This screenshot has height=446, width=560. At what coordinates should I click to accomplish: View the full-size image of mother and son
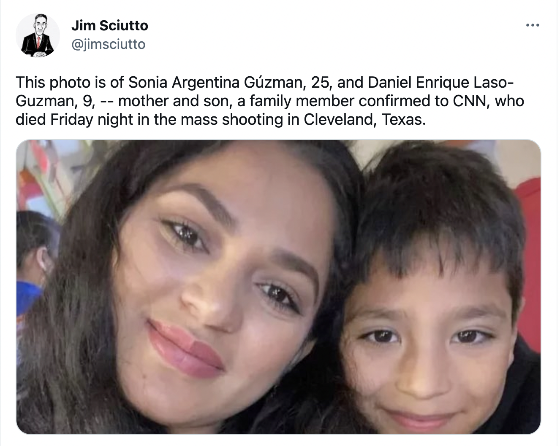tap(278, 287)
